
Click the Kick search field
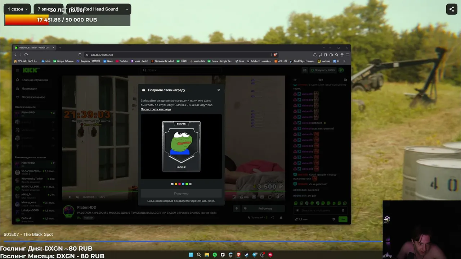181,70
